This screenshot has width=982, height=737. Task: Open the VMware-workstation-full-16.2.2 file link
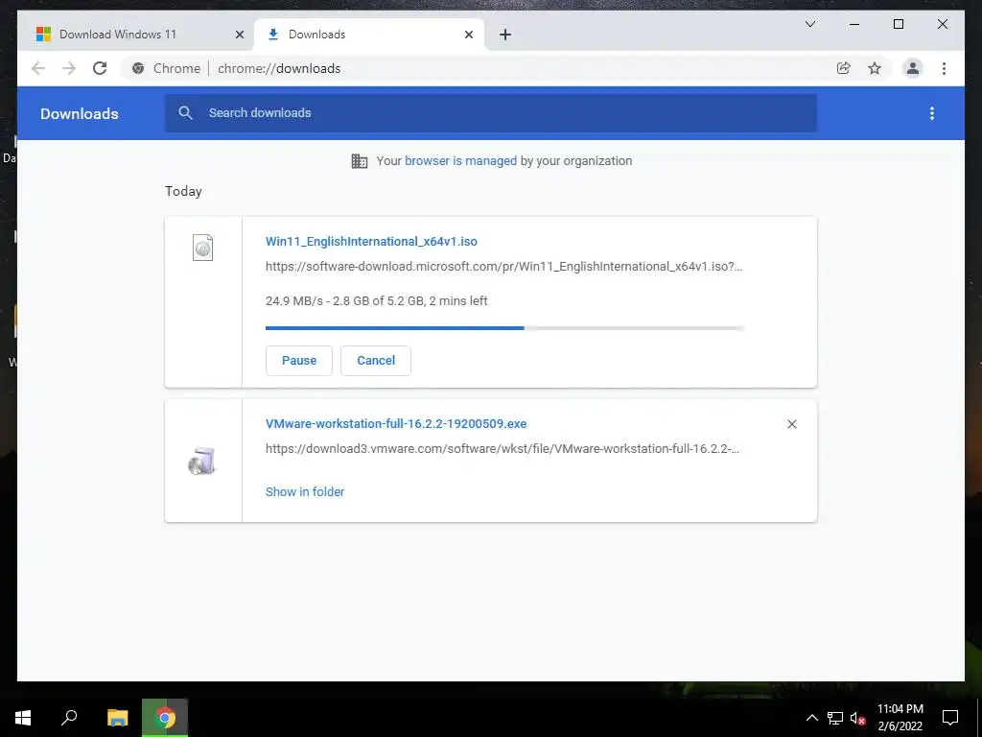396,423
